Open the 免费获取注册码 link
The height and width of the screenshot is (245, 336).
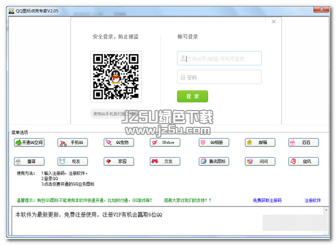[x=267, y=201]
